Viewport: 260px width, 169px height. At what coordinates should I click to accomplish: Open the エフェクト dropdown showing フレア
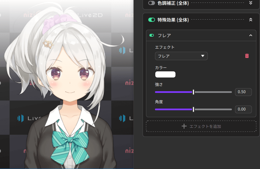click(x=181, y=56)
